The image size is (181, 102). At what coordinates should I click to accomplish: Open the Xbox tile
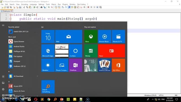(x=91, y=37)
